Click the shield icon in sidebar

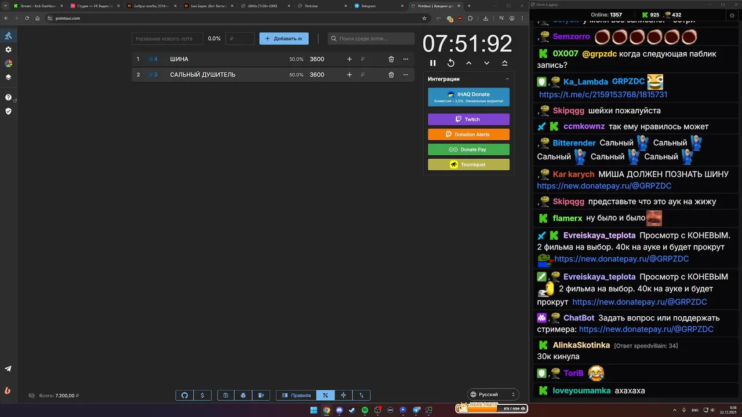8,111
